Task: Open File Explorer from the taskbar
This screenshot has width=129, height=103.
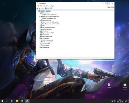Action: pyautogui.click(x=17, y=101)
